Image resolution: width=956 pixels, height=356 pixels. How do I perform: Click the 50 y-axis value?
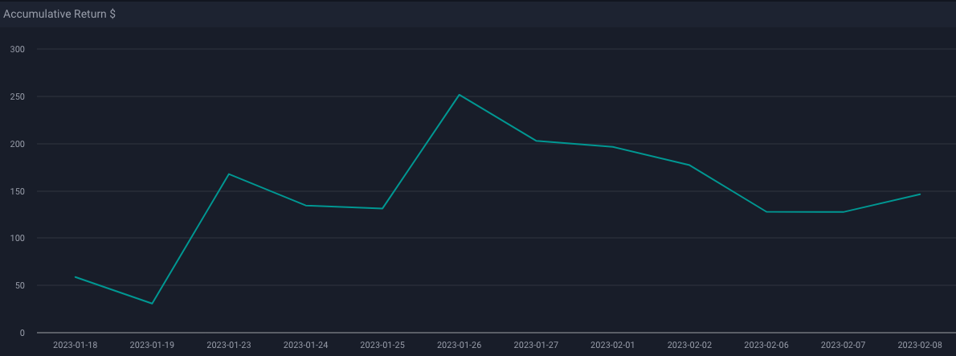21,286
